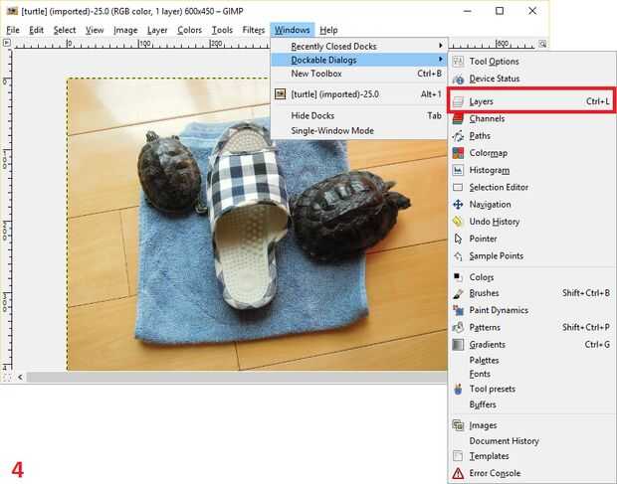617x484 pixels.
Task: Click the Pointer cursor icon
Action: pyautogui.click(x=458, y=239)
